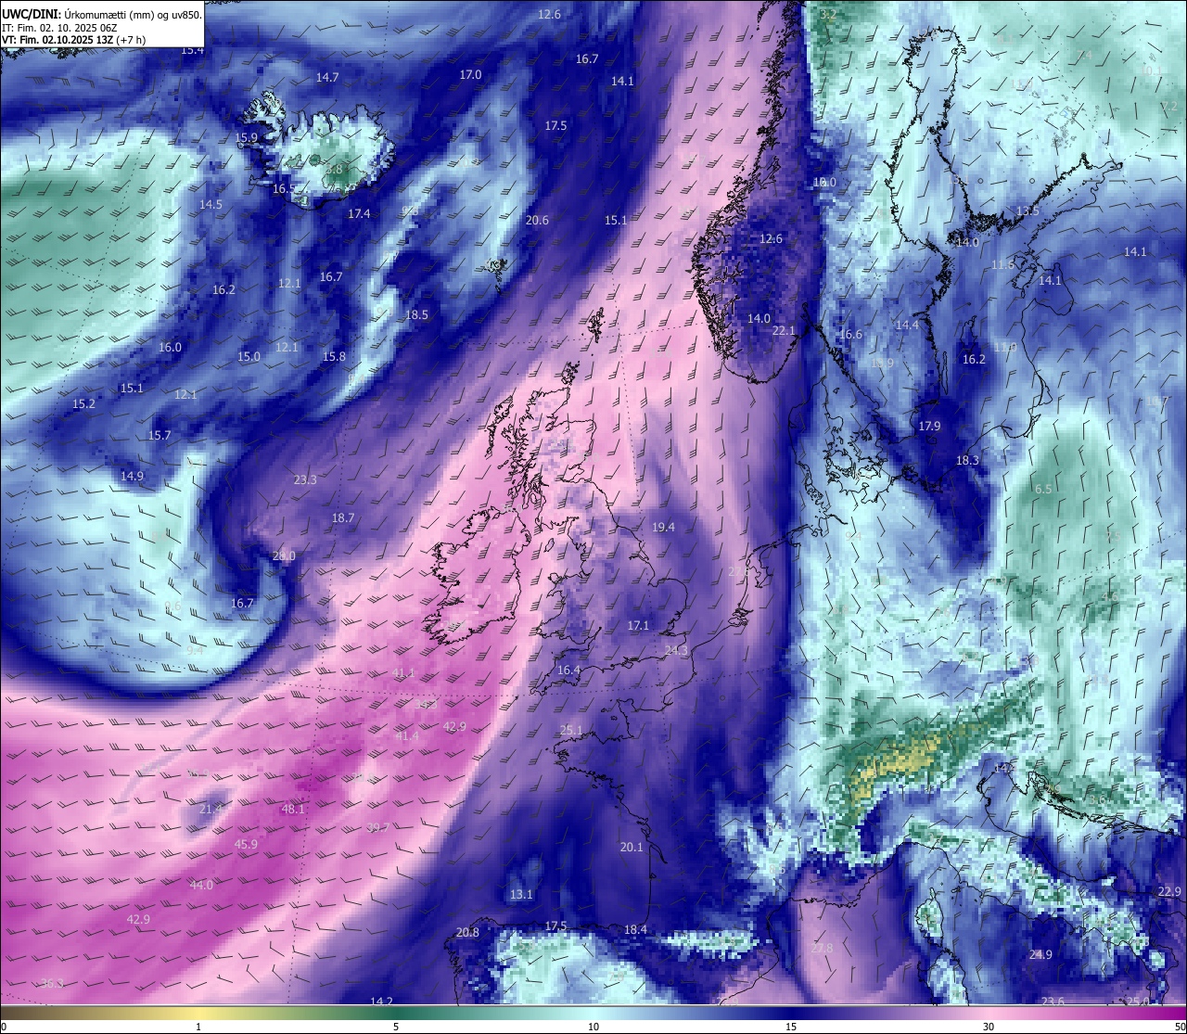Click the 18.3 value over the southern Baltic
Screen dimensions: 1187x1034
[967, 460]
